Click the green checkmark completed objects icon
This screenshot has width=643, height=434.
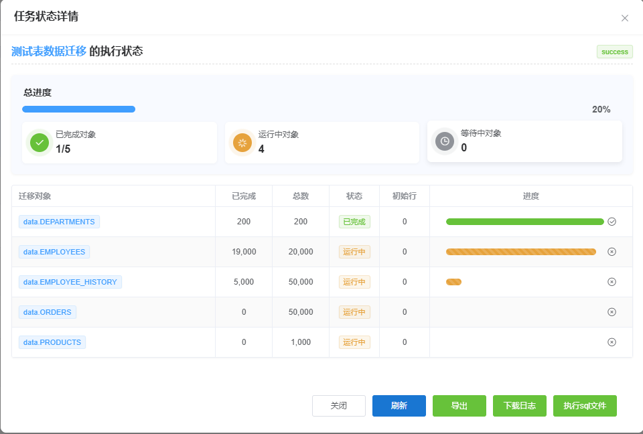coord(40,143)
